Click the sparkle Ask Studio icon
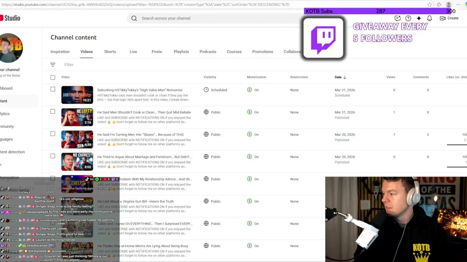Image resolution: width=467 pixels, height=262 pixels. coord(419,18)
